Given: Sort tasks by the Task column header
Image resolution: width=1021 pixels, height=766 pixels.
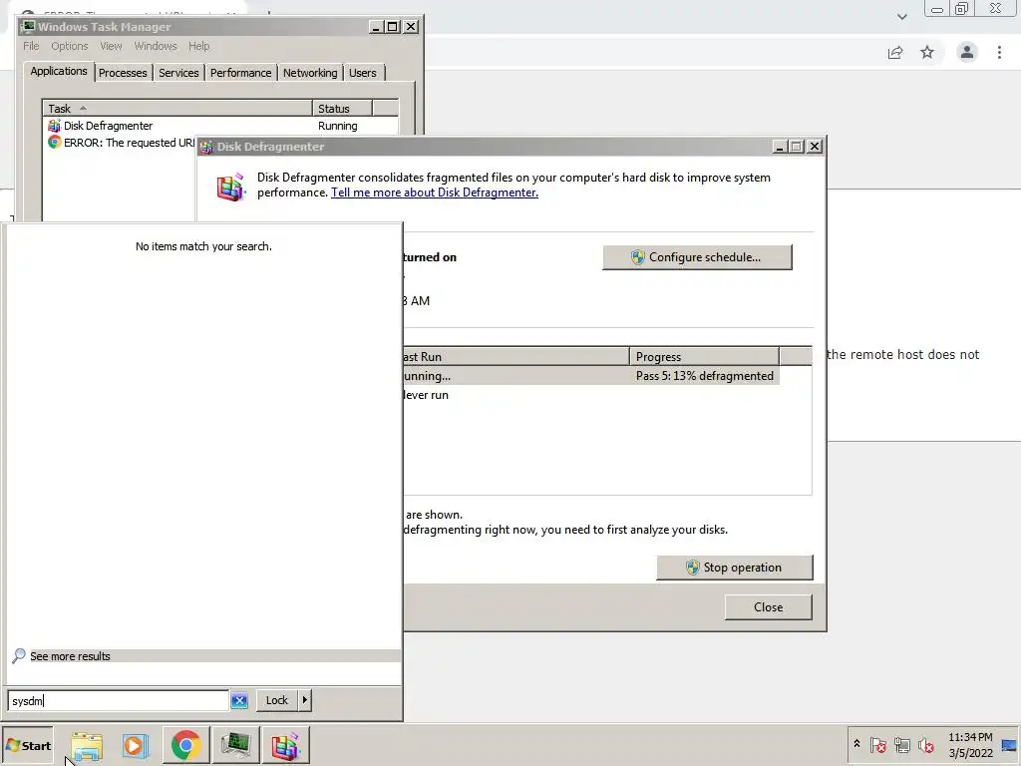Looking at the screenshot, I should click(177, 108).
